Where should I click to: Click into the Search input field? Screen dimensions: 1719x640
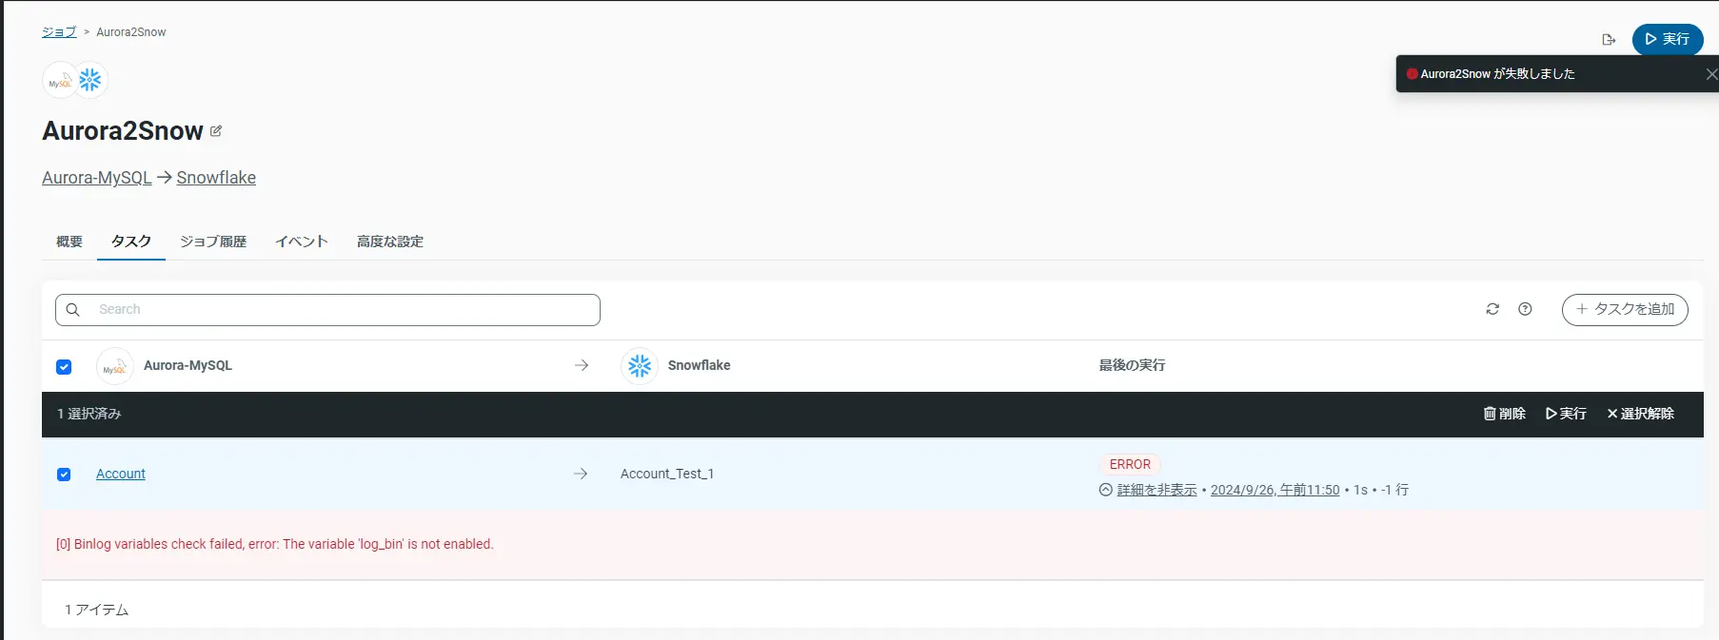click(x=327, y=310)
